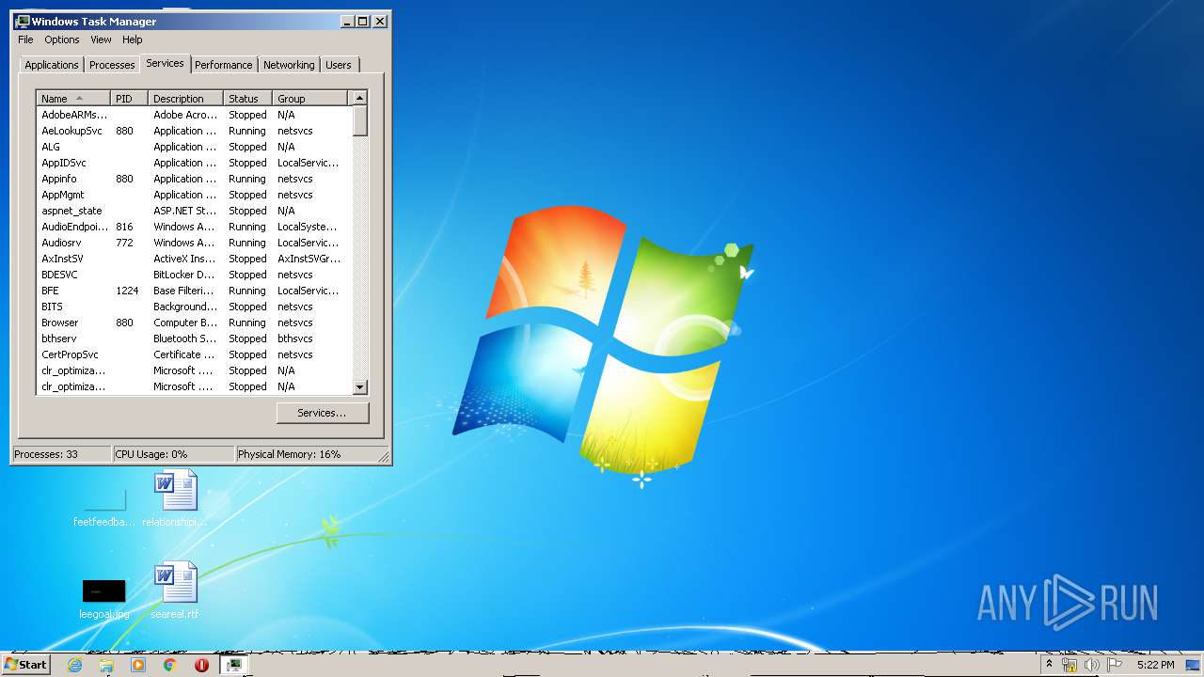
Task: Select the AppMgmt service row
Action: tap(194, 195)
